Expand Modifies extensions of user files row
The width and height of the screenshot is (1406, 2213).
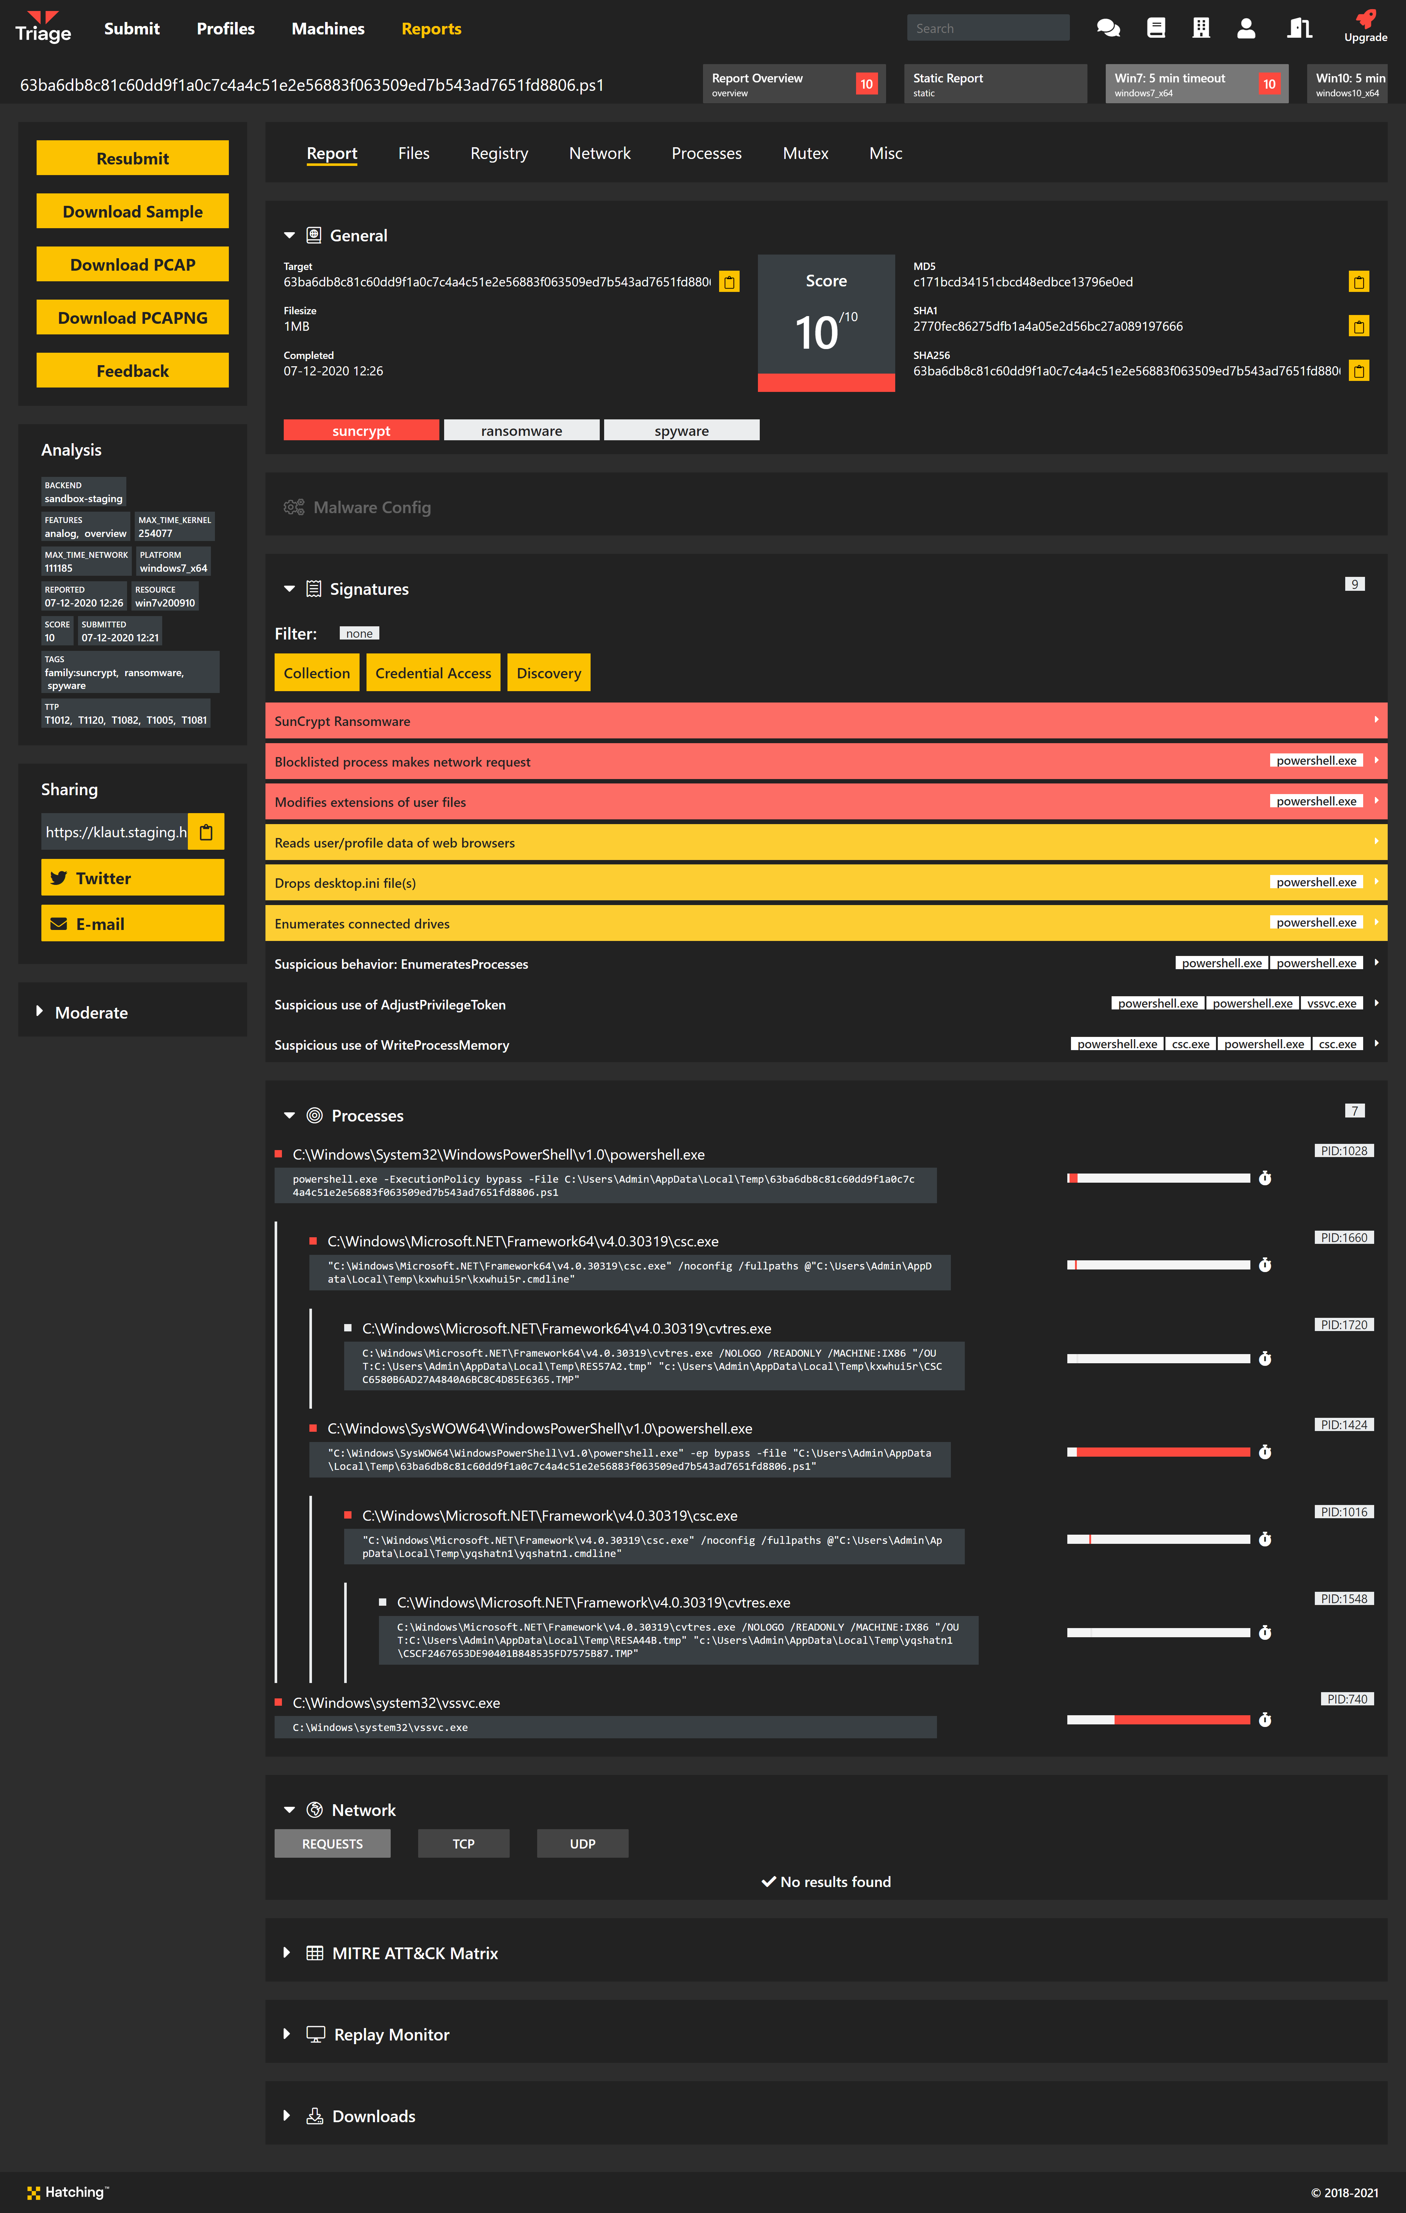pyautogui.click(x=826, y=801)
